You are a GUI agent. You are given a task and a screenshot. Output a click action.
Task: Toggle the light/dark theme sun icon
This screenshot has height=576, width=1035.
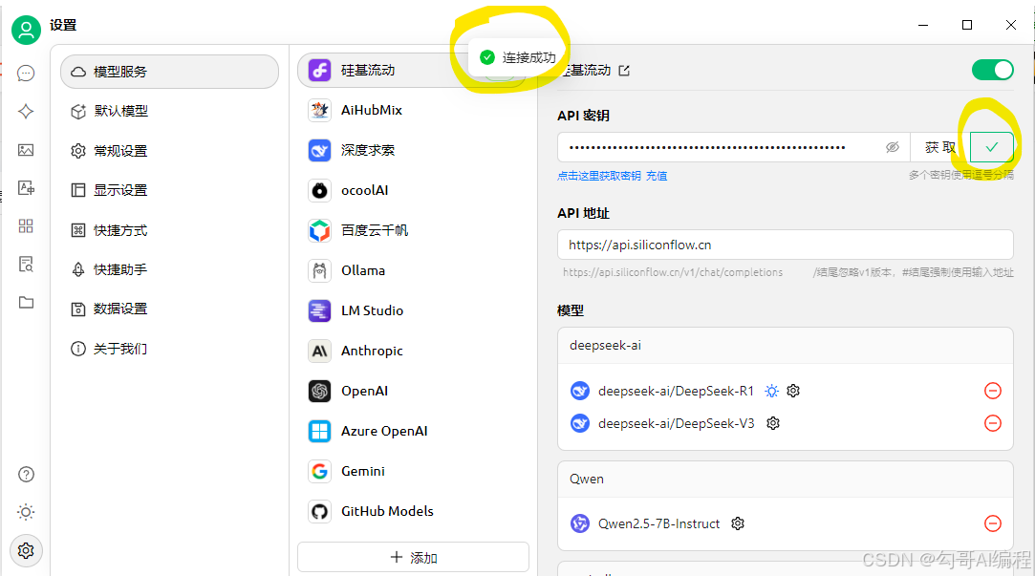pos(26,512)
